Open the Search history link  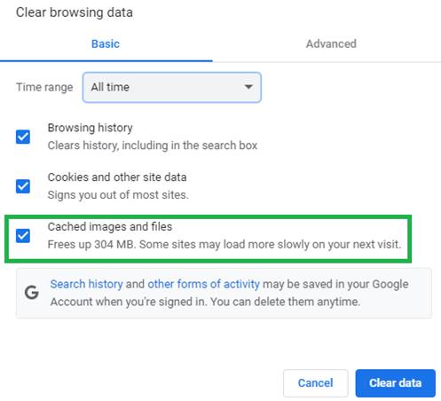(x=86, y=284)
